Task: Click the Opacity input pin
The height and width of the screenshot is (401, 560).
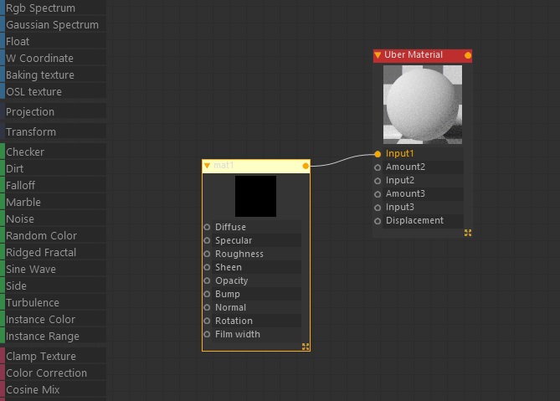Action: point(207,280)
